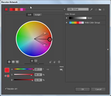The width and height of the screenshot is (111, 96).
Task: Select the segmented color wheel display icon
Action: pyautogui.click(x=13, y=62)
